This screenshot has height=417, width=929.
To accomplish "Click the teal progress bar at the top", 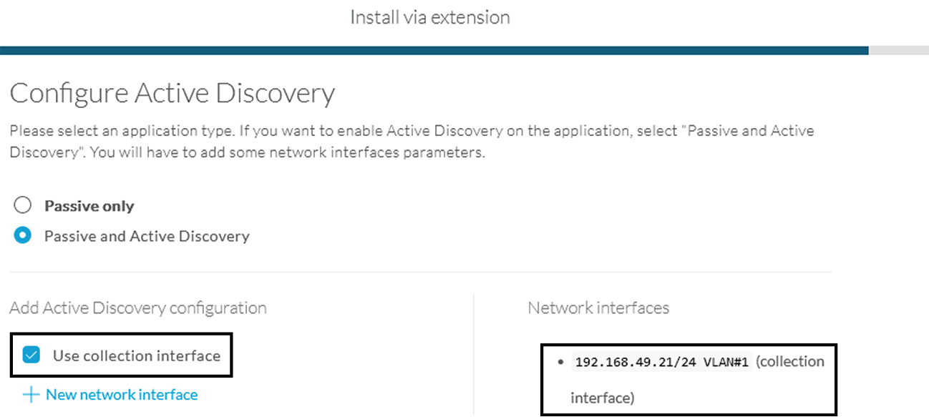I will point(429,50).
